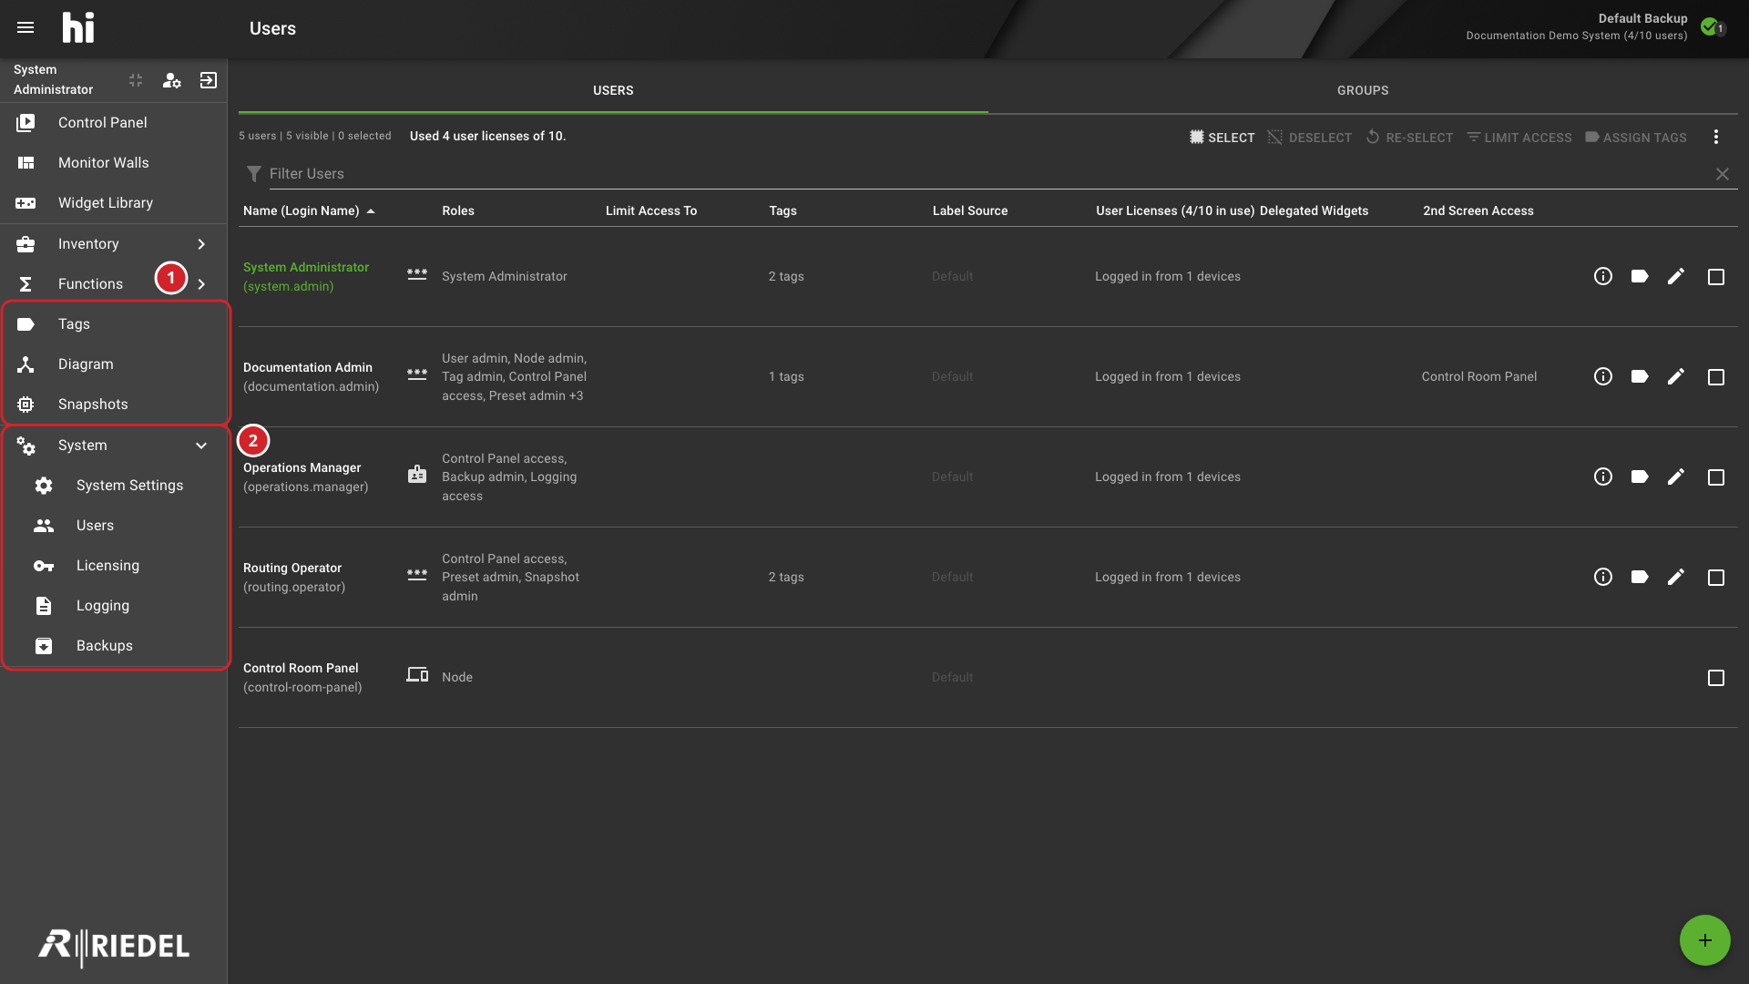Select the System Administrator checkbox
Viewport: 1749px width, 984px height.
(x=1716, y=276)
